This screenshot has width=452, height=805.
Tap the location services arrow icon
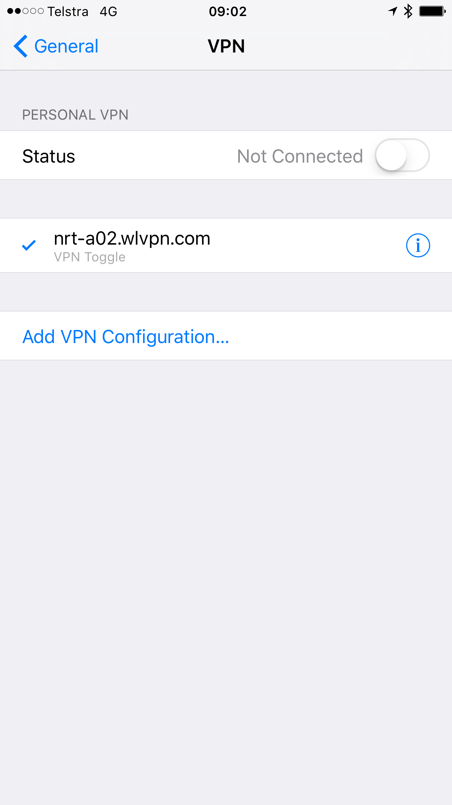[x=392, y=11]
